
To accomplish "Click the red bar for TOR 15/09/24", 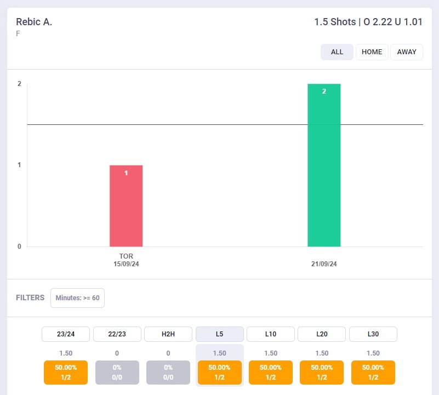I will pyautogui.click(x=126, y=206).
